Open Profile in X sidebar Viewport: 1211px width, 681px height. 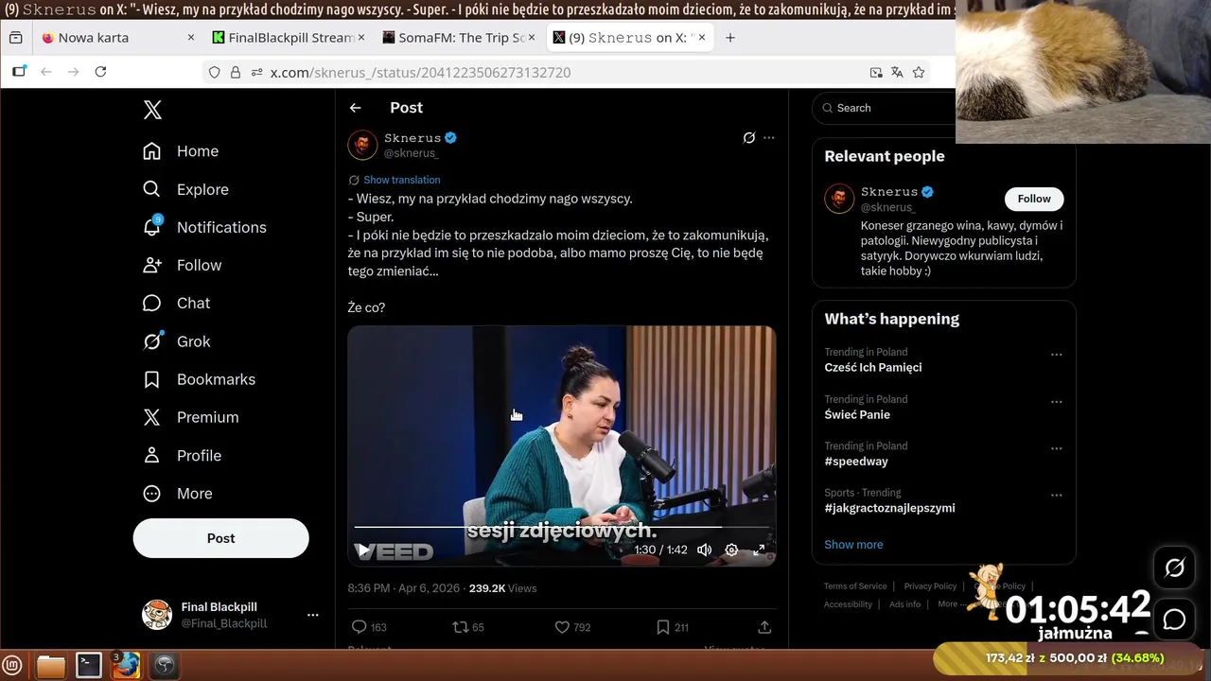tap(182, 455)
